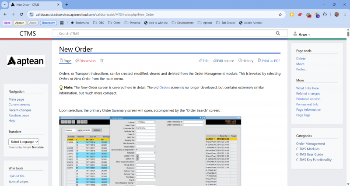This screenshot has height=186, width=350.
Task: Open the Client bookmark folder
Action: [x=114, y=23]
